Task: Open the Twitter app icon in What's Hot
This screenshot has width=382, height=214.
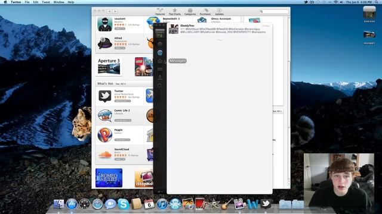Action: [x=105, y=96]
